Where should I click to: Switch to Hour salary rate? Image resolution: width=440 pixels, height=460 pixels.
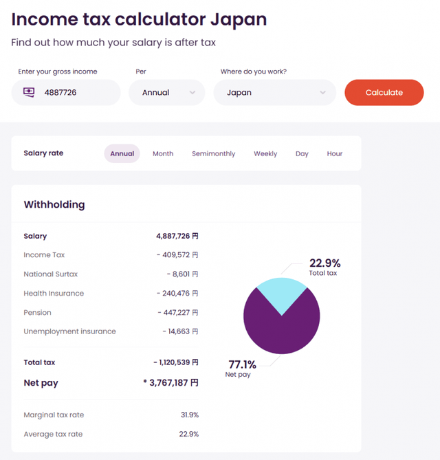click(x=335, y=153)
